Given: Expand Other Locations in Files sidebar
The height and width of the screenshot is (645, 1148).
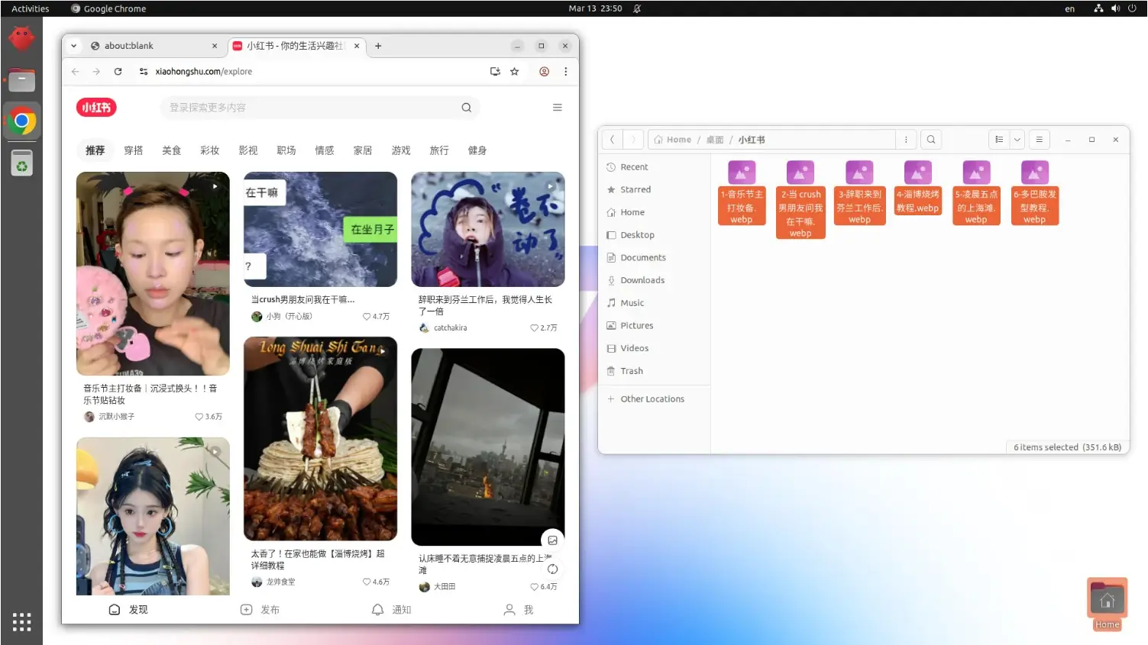Looking at the screenshot, I should click(x=652, y=399).
